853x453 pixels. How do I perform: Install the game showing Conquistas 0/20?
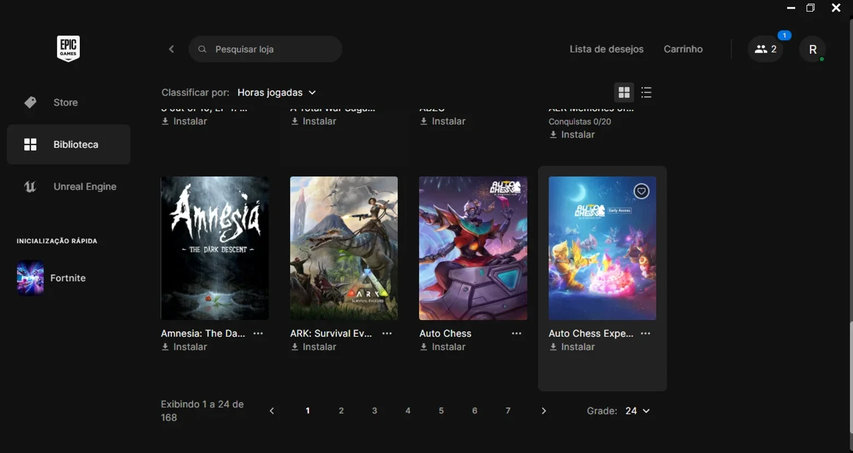572,134
